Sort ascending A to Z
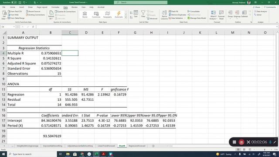Image resolution: width=279 pixels, height=157 pixels. 131,13
